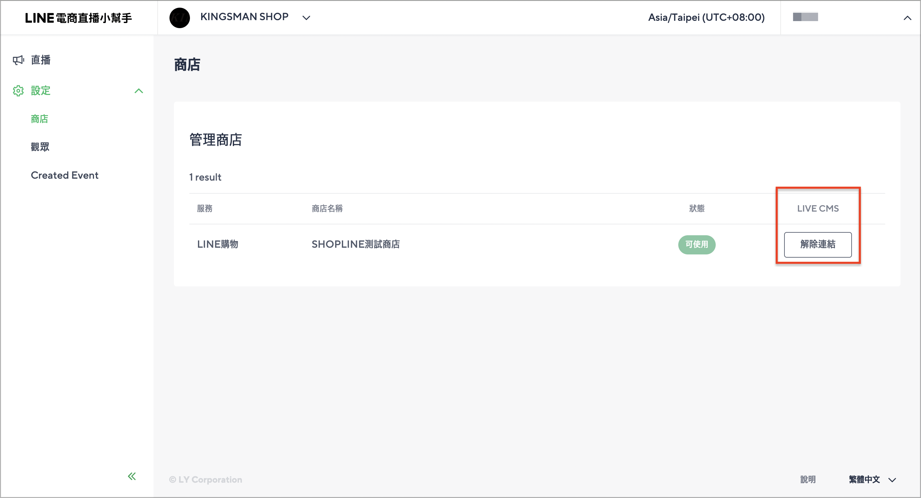This screenshot has height=498, width=921.
Task: Click the 1 result count text
Action: coord(205,177)
